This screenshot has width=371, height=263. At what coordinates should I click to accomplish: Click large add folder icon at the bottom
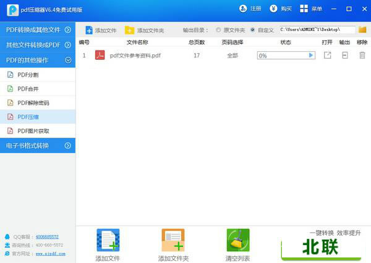tap(173, 240)
